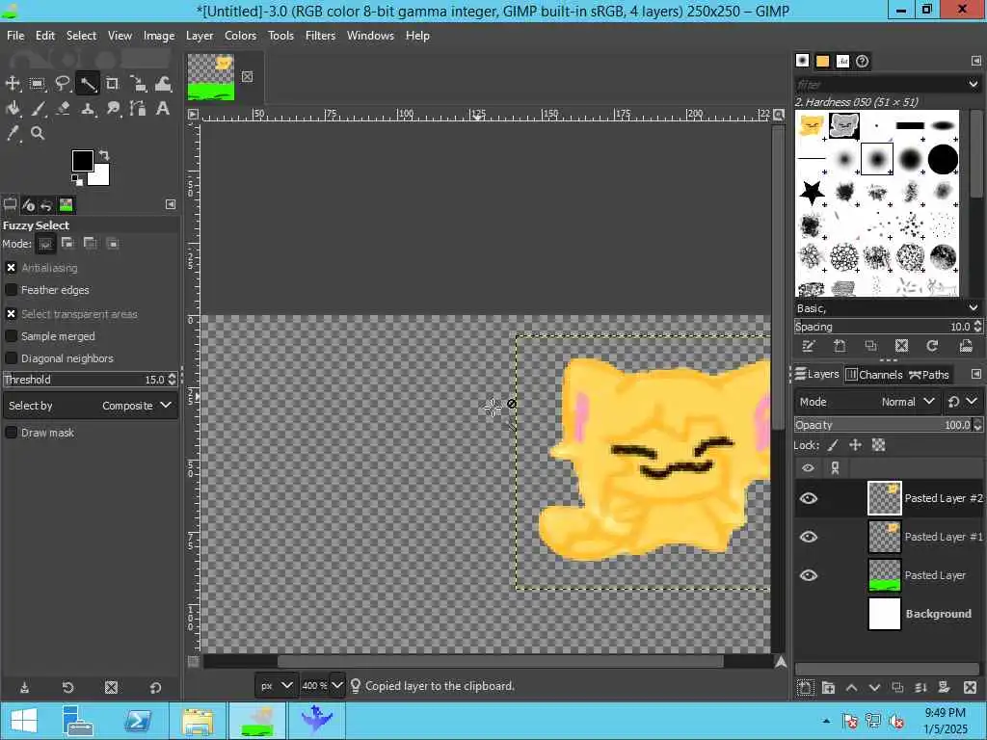Screen dimensions: 987x740
Task: Open the Images tab in left dock
Action: coord(66,204)
